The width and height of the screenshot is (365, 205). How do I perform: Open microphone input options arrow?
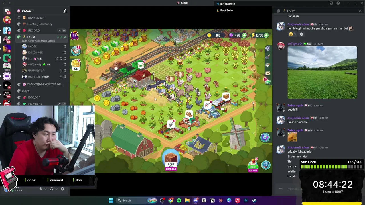[45, 189]
